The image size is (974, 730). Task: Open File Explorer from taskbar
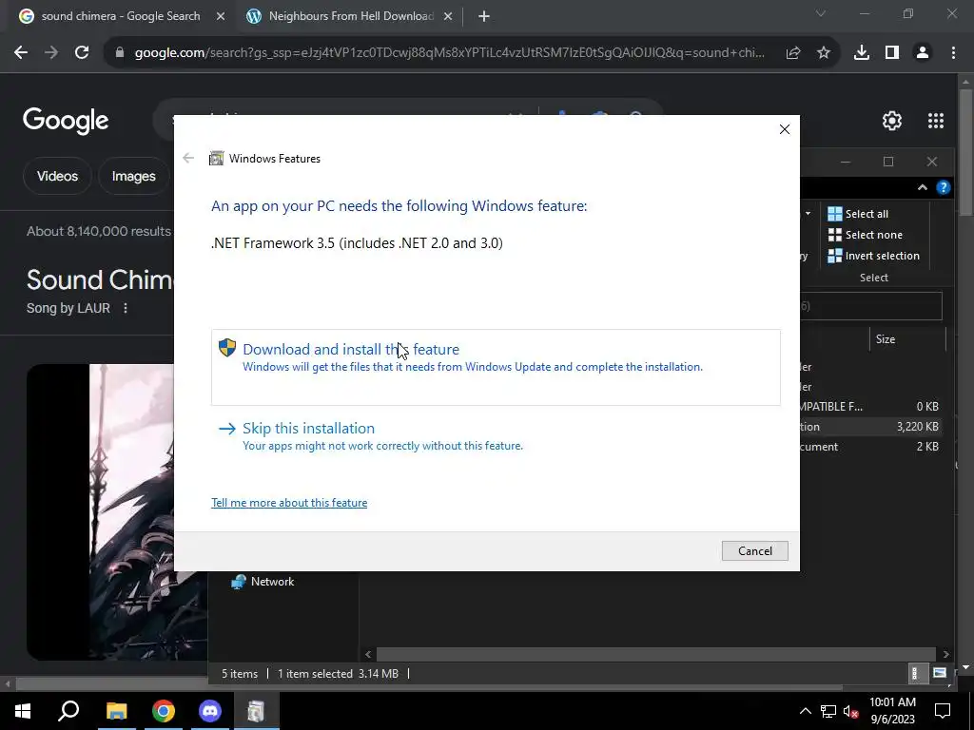(x=116, y=711)
